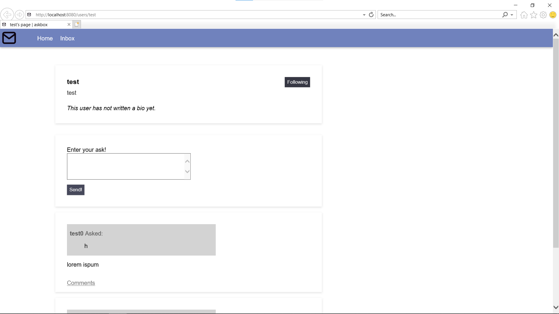Viewport: 559px width, 314px height.
Task: Open the Home navigation item
Action: coord(45,38)
